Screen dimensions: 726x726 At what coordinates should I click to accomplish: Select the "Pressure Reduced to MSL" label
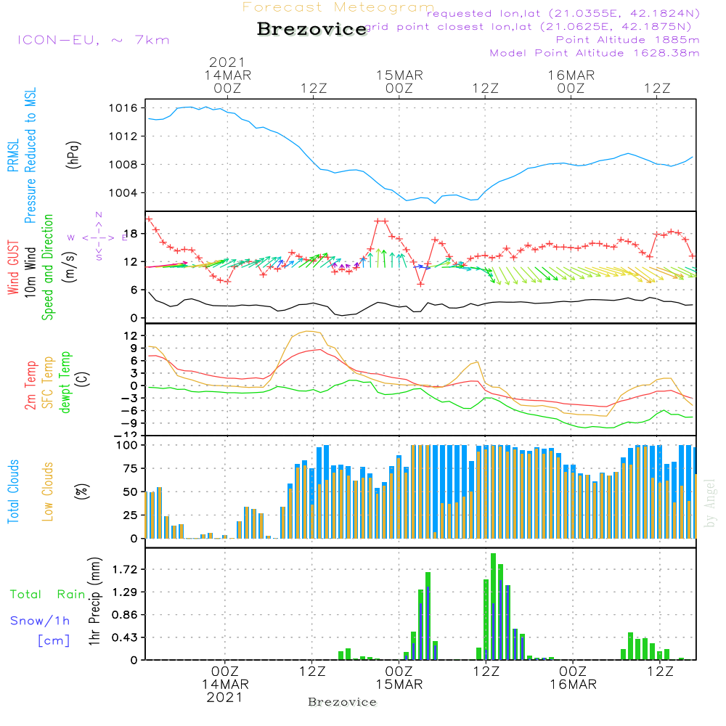[30, 155]
